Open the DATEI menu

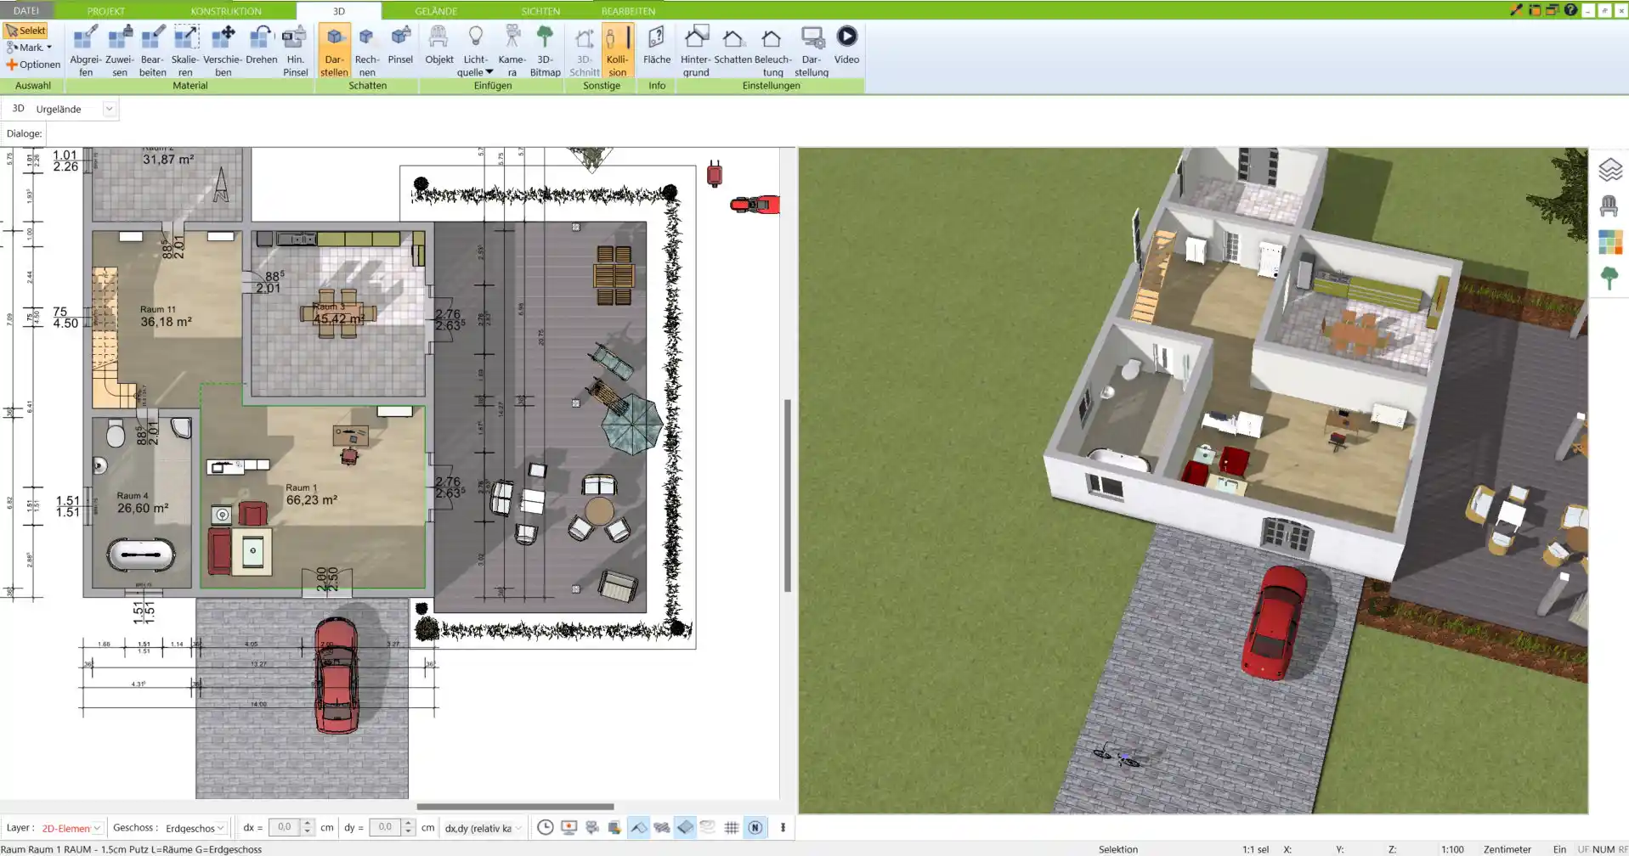pos(26,11)
